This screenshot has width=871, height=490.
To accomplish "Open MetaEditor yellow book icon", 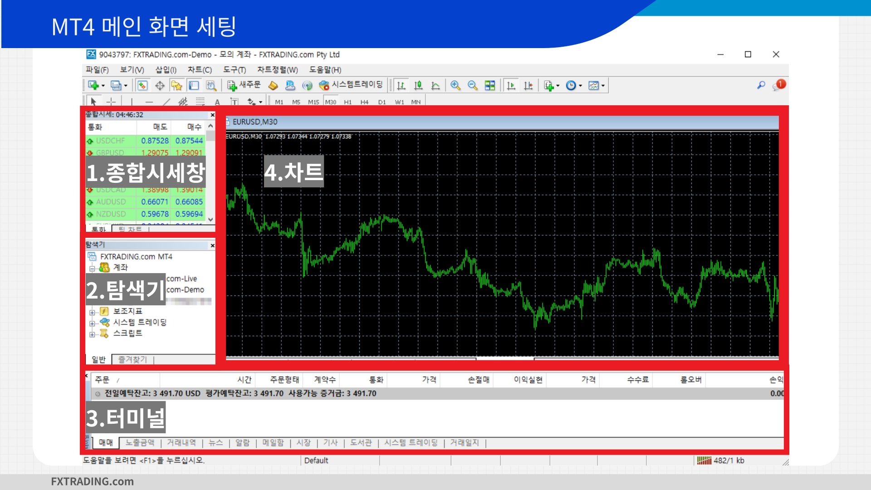I will 273,85.
